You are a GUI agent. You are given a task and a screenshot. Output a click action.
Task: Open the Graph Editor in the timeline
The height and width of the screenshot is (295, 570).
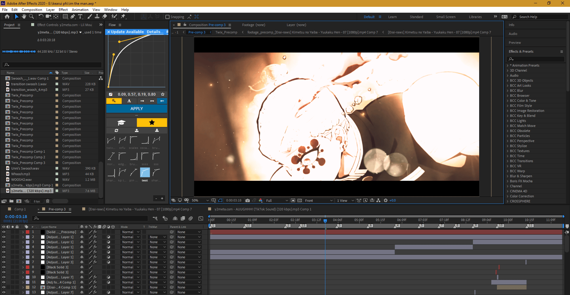point(201,218)
